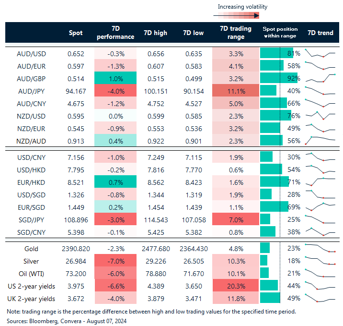Click the EUR/HKD performance cell 0.7%
Screen dimensions: 343x326
point(115,181)
